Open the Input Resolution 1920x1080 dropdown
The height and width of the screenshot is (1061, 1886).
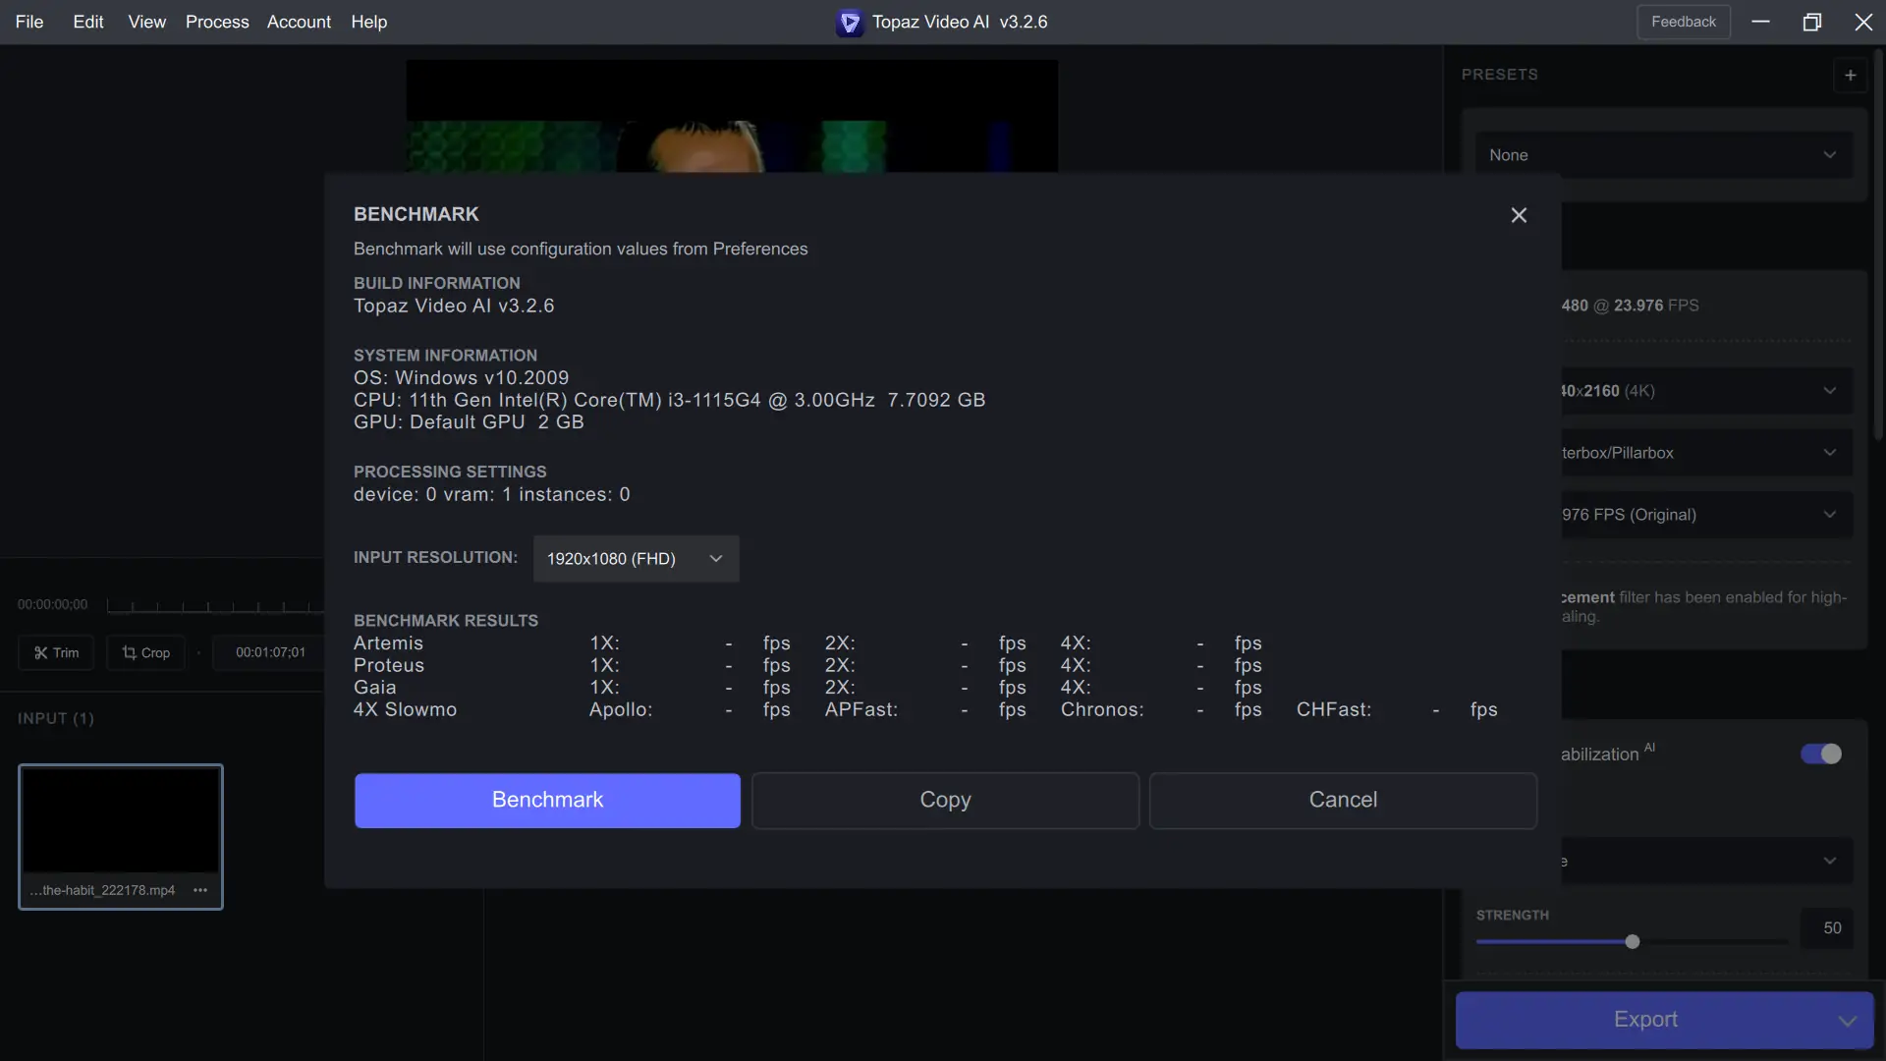636,559
